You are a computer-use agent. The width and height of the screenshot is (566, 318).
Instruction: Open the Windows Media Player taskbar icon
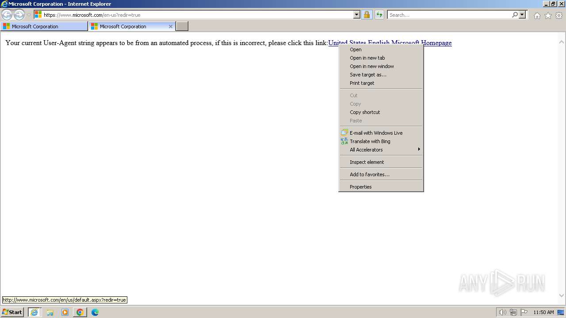click(65, 312)
